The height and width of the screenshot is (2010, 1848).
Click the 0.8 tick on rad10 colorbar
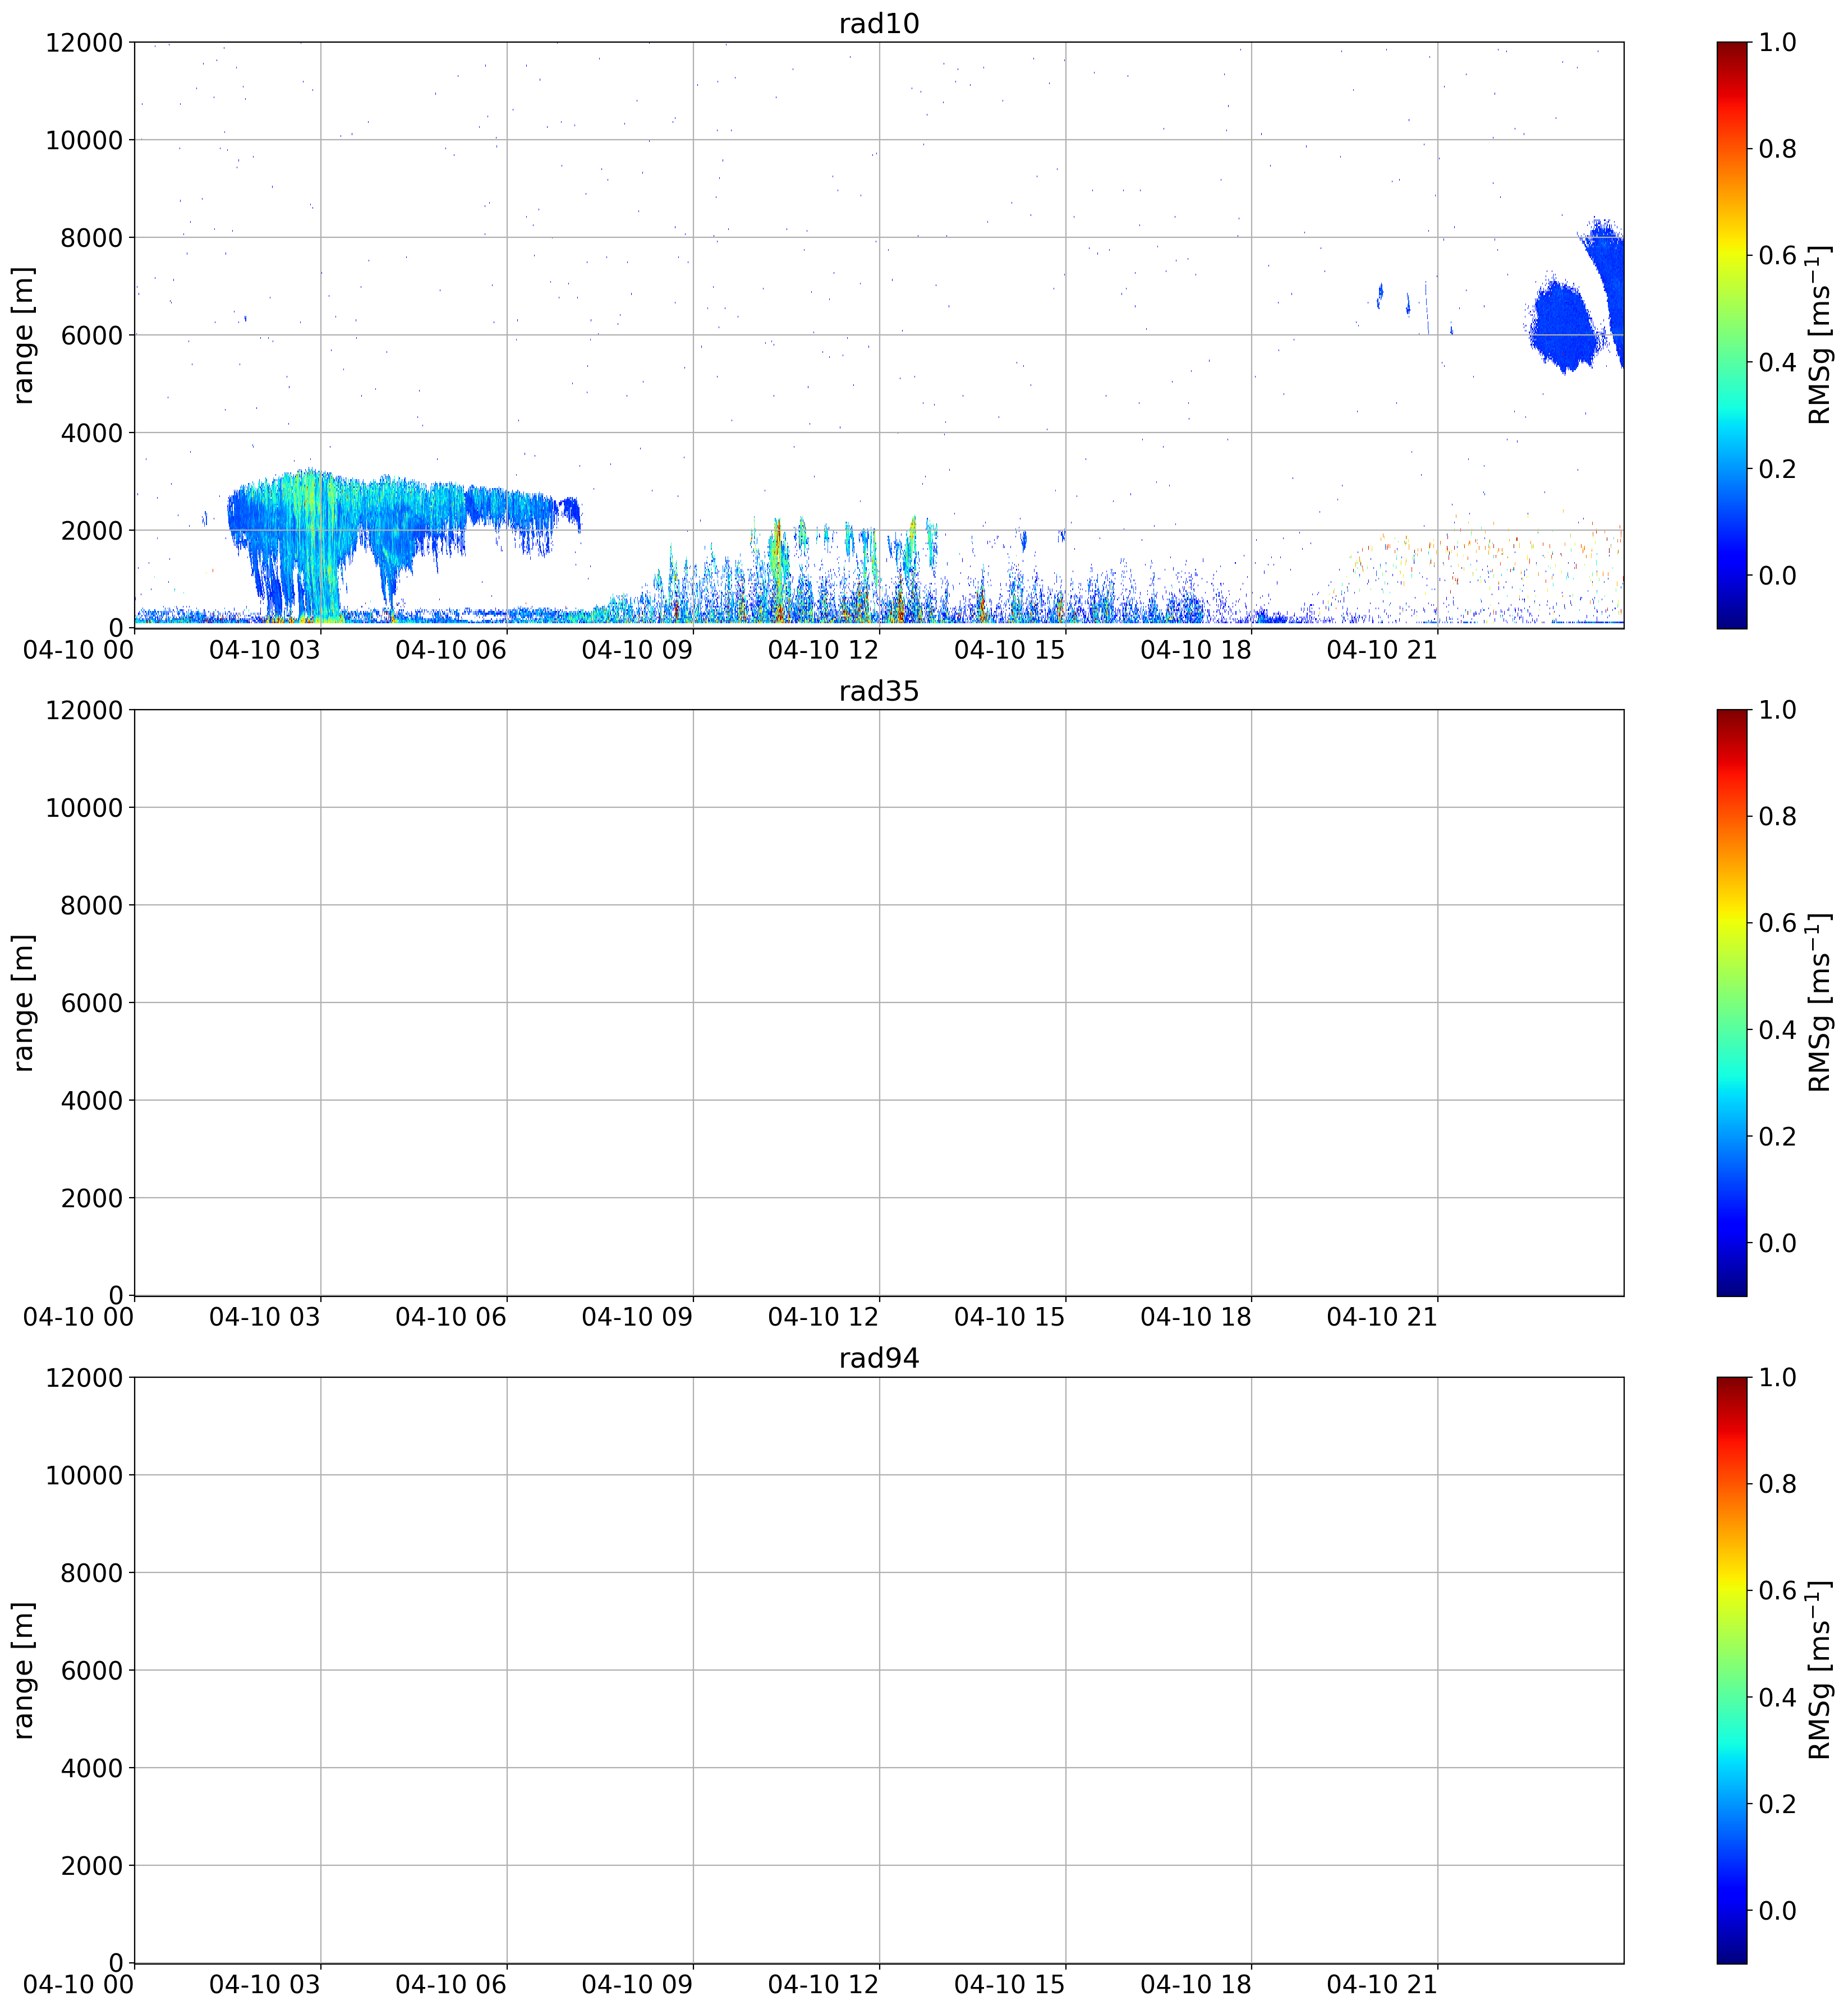pyautogui.click(x=1777, y=149)
